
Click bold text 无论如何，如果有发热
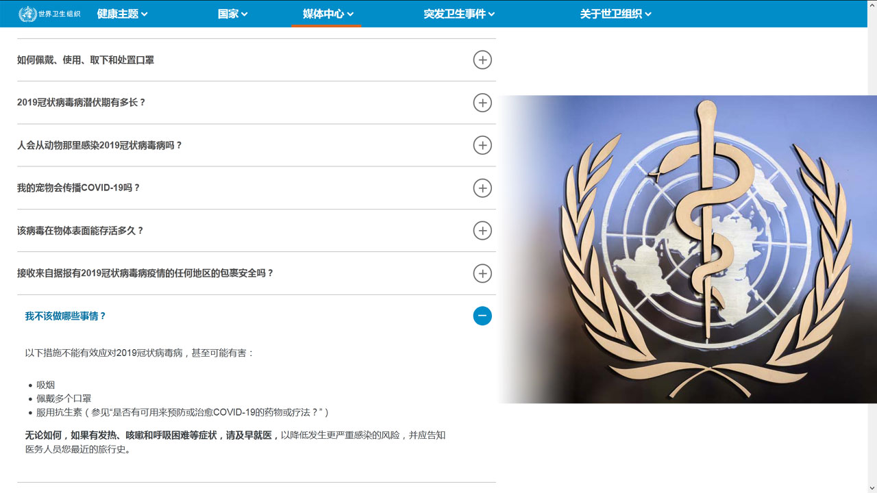(152, 435)
